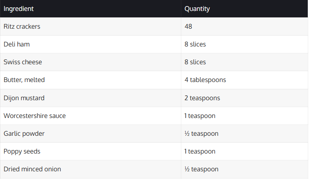Select the Swiss cheese 8 slices quantity
This screenshot has width=309, height=179.
click(195, 62)
